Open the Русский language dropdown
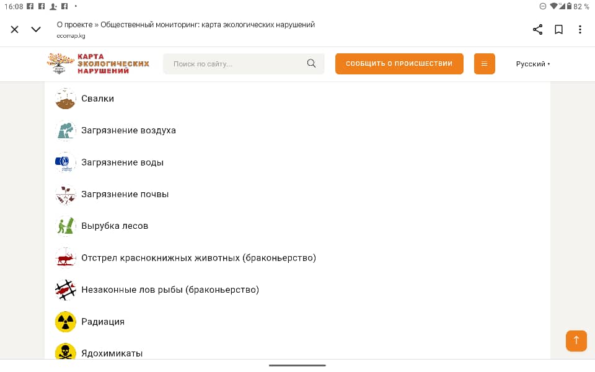Image resolution: width=595 pixels, height=372 pixels. click(x=533, y=64)
